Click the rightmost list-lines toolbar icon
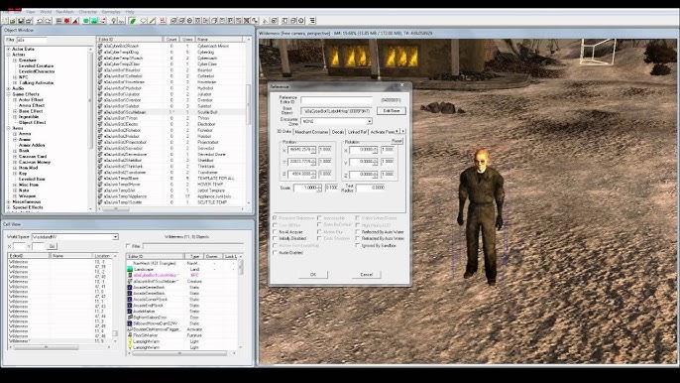 (x=312, y=21)
